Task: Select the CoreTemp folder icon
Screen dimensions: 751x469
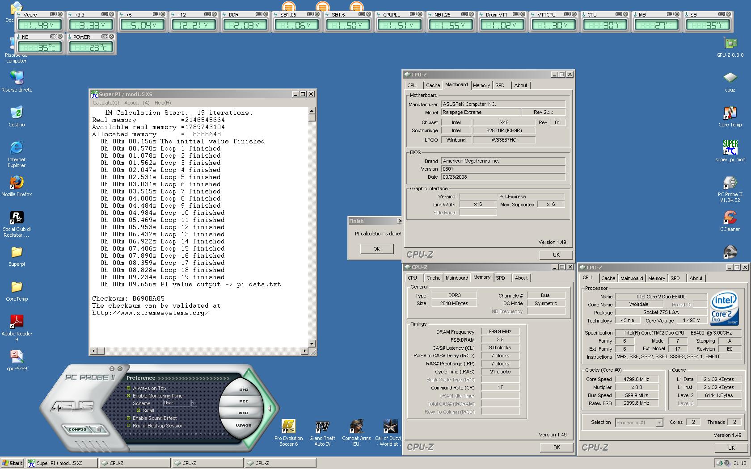Action: coord(17,291)
